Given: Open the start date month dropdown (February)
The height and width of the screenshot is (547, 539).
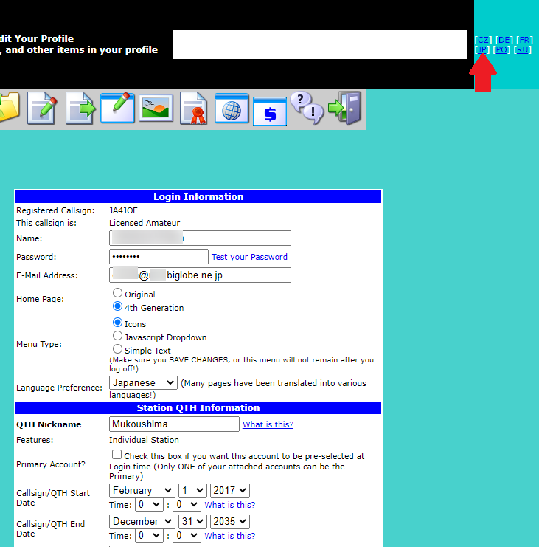Looking at the screenshot, I should point(142,490).
